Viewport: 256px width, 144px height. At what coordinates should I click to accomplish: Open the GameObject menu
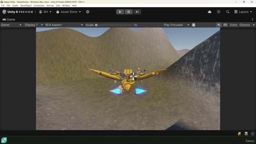[x=26, y=6]
